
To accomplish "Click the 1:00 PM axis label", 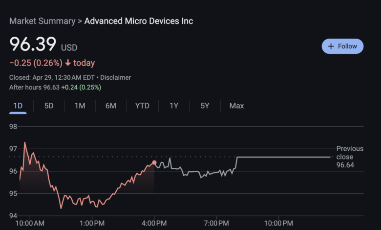I will pos(92,223).
